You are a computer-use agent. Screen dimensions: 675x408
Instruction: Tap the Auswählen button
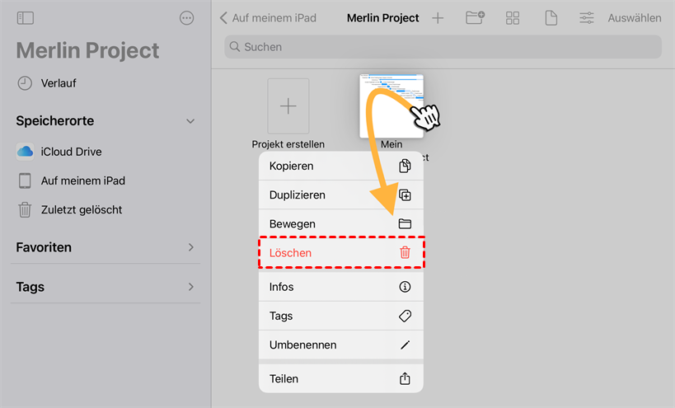click(635, 18)
